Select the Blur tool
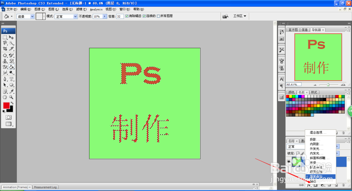 5,72
